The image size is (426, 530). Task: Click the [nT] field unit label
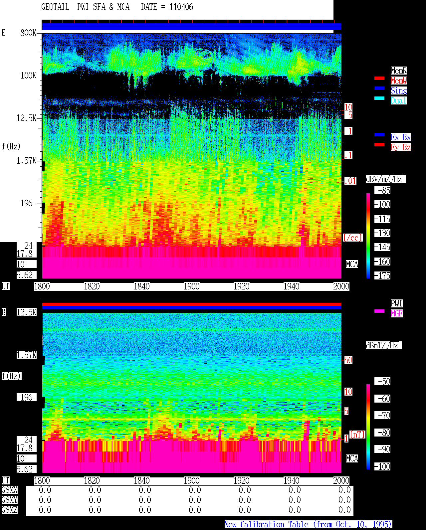click(x=357, y=435)
